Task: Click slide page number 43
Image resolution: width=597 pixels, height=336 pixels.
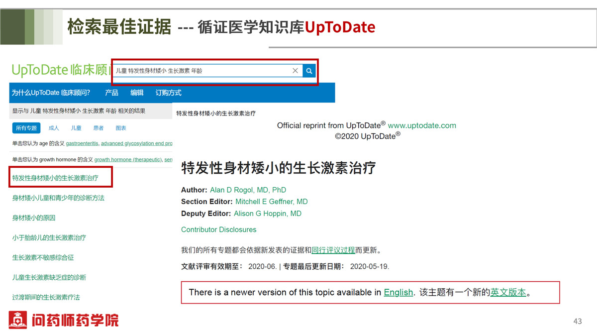Action: [578, 321]
